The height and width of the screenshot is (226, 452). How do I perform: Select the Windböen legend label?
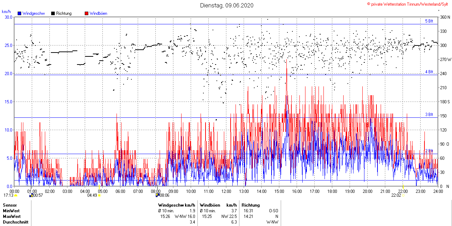pyautogui.click(x=99, y=13)
